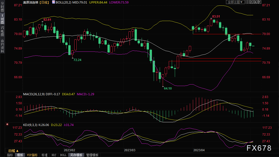Switch to 分时图 side tab
Screen dimensions: 279x157
[x=2, y=7]
